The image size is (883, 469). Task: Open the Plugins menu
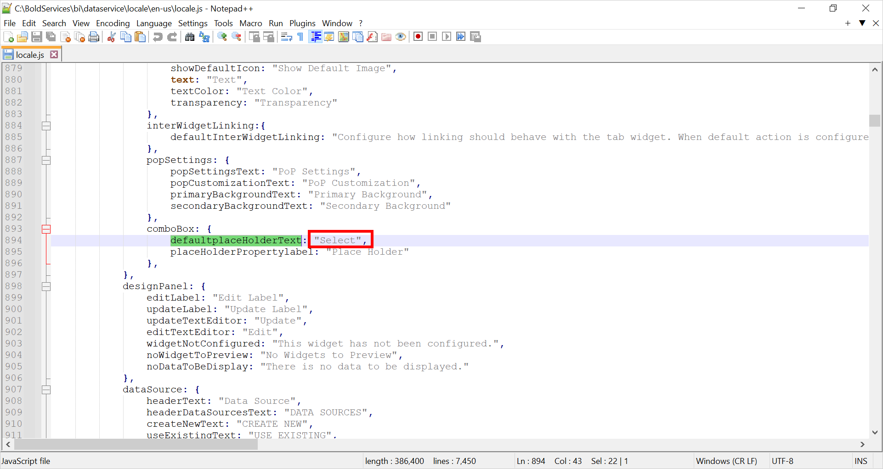(302, 23)
